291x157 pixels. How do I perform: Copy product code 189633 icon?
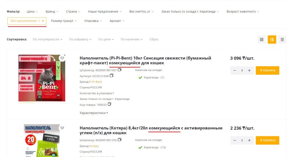[109, 104]
